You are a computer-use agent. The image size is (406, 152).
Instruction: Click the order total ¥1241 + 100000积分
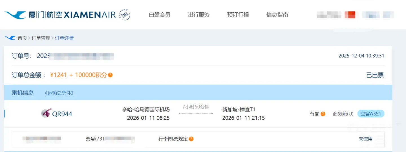point(79,75)
